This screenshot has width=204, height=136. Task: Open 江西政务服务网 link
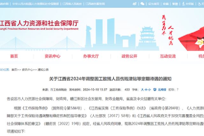pos(95,4)
